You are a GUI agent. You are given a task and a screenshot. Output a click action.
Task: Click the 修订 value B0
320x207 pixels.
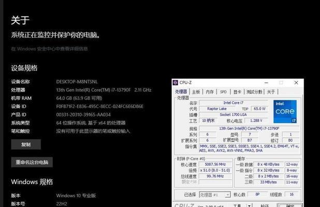tap(290, 140)
